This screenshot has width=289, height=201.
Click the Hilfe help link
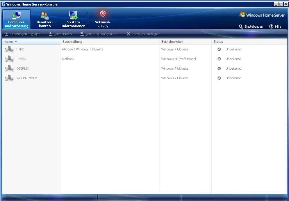coord(275,27)
